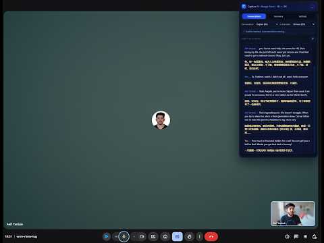Click the Present now screen share icon
The width and height of the screenshot is (324, 243).
pyautogui.click(x=153, y=236)
